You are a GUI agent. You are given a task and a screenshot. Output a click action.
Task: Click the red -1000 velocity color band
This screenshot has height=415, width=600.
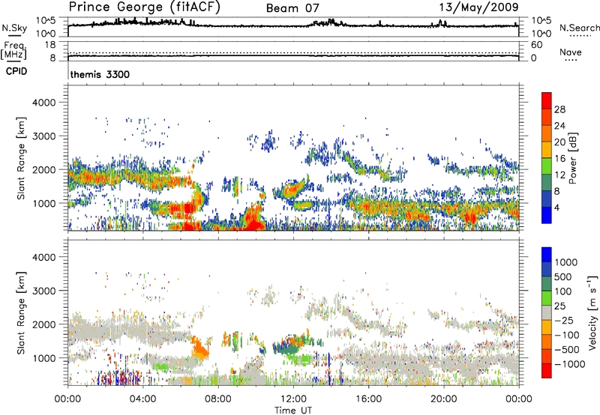click(x=547, y=371)
